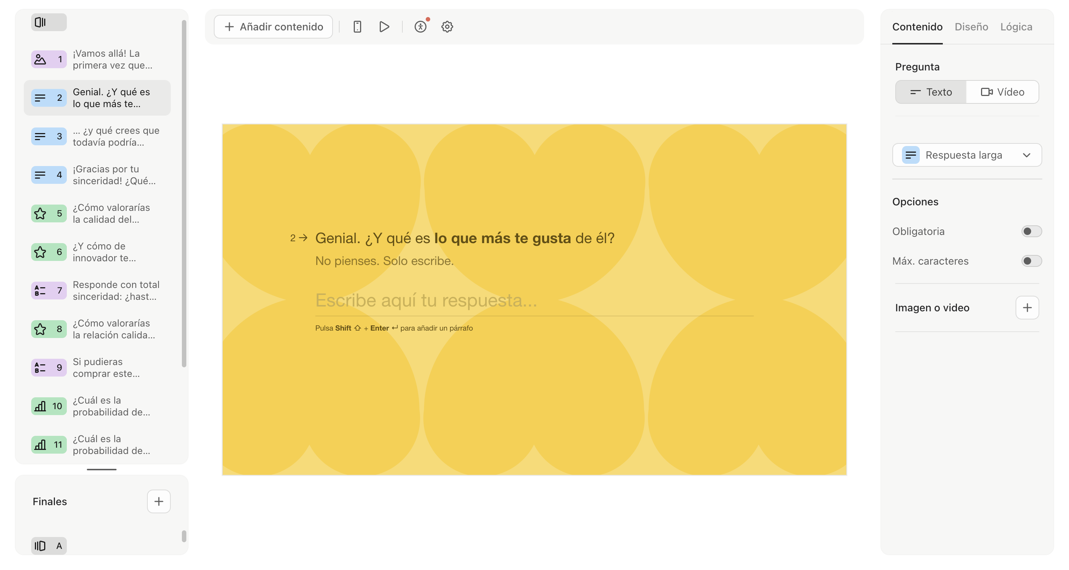1069x570 pixels.
Task: Click ending screen A icon
Action: 49,546
